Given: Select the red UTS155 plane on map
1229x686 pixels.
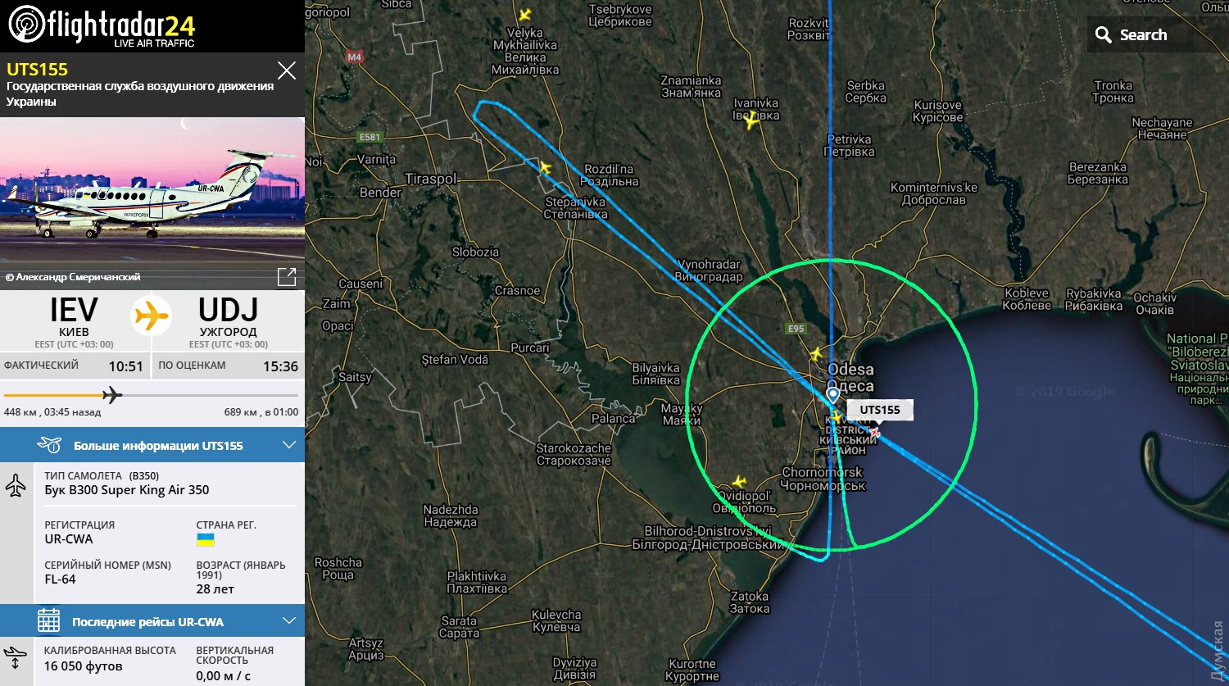Looking at the screenshot, I should click(x=874, y=431).
